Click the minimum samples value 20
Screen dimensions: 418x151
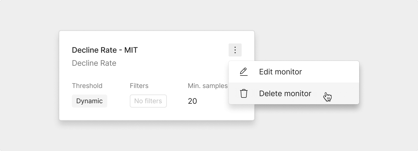click(x=192, y=101)
